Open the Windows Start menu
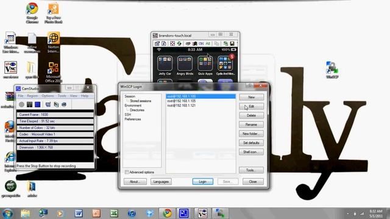This screenshot has height=219, width=390. tap(7, 214)
